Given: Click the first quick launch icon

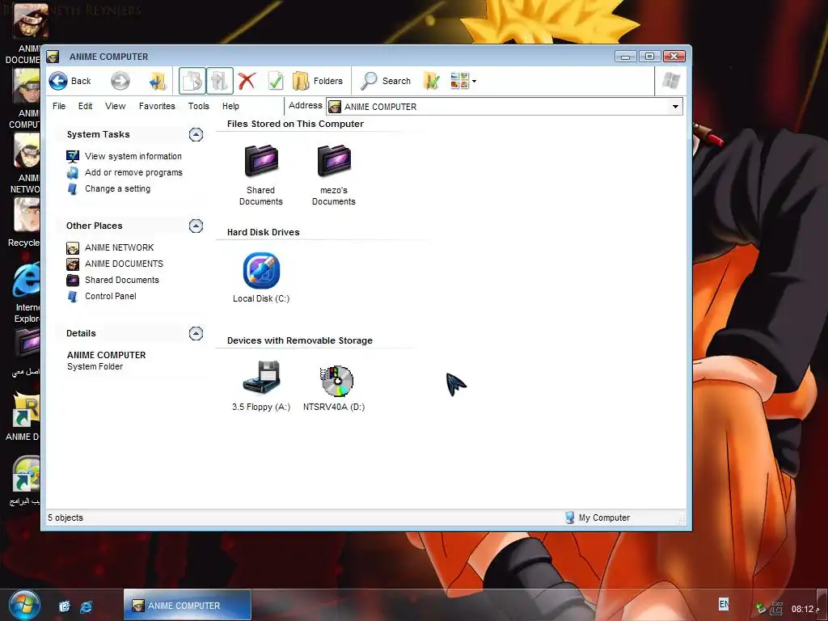Looking at the screenshot, I should tap(65, 606).
